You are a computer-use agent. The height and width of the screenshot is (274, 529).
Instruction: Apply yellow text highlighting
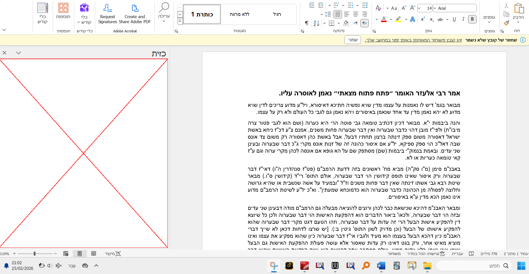(398, 19)
